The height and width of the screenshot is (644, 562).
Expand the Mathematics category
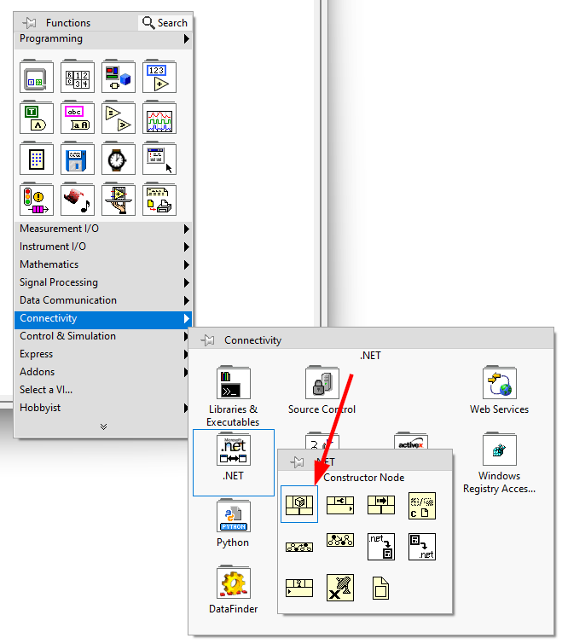[102, 264]
